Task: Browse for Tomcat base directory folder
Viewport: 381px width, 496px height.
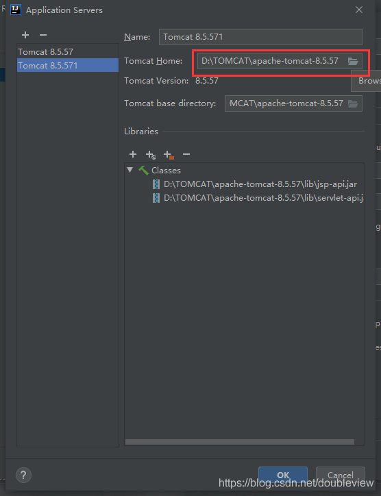Action: click(x=353, y=103)
